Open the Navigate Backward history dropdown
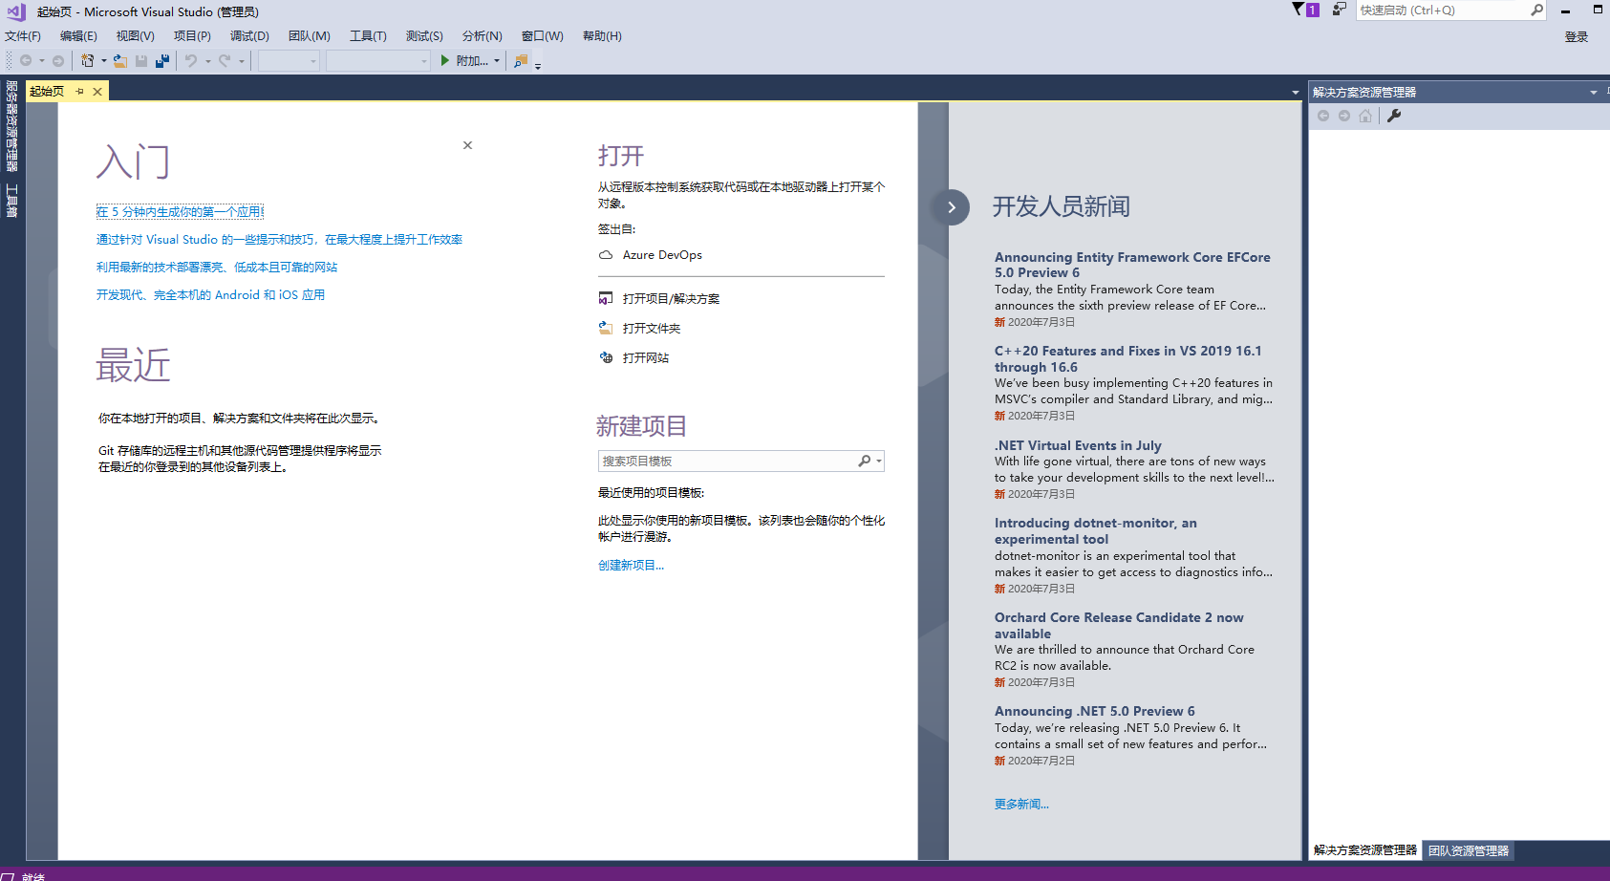 [x=42, y=60]
